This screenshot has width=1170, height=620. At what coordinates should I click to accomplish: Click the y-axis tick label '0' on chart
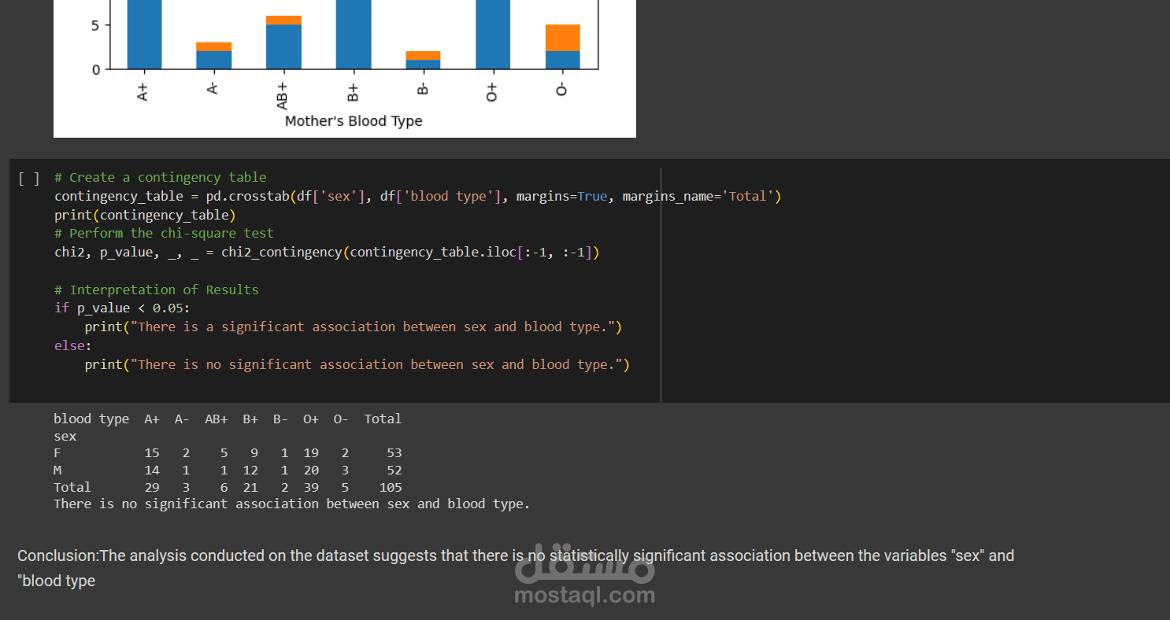click(x=97, y=69)
